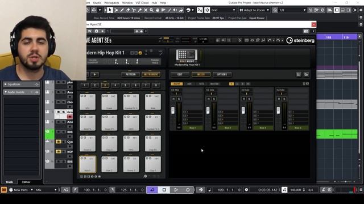Show the Agent mixer tab

(177, 84)
